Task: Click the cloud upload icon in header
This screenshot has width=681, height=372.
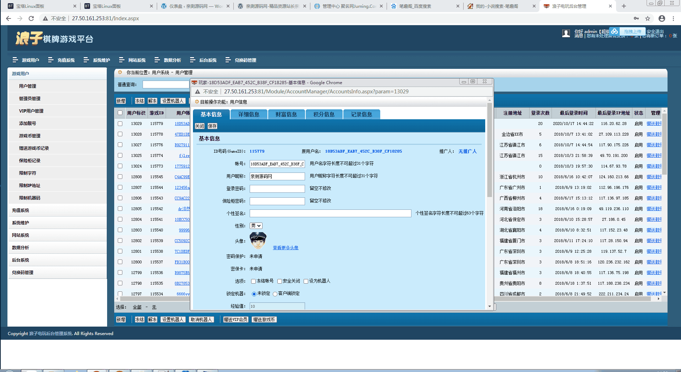Action: coord(615,31)
